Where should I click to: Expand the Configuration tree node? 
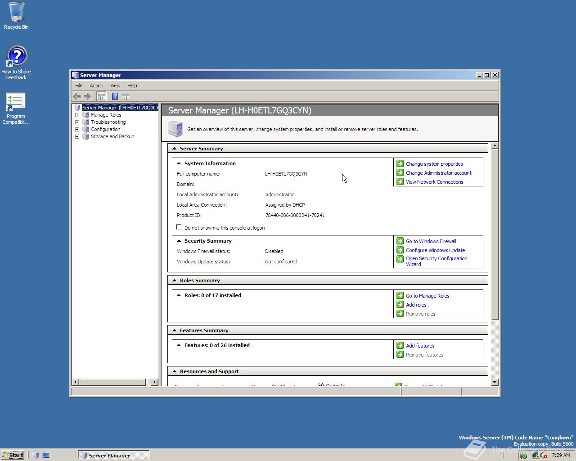77,129
